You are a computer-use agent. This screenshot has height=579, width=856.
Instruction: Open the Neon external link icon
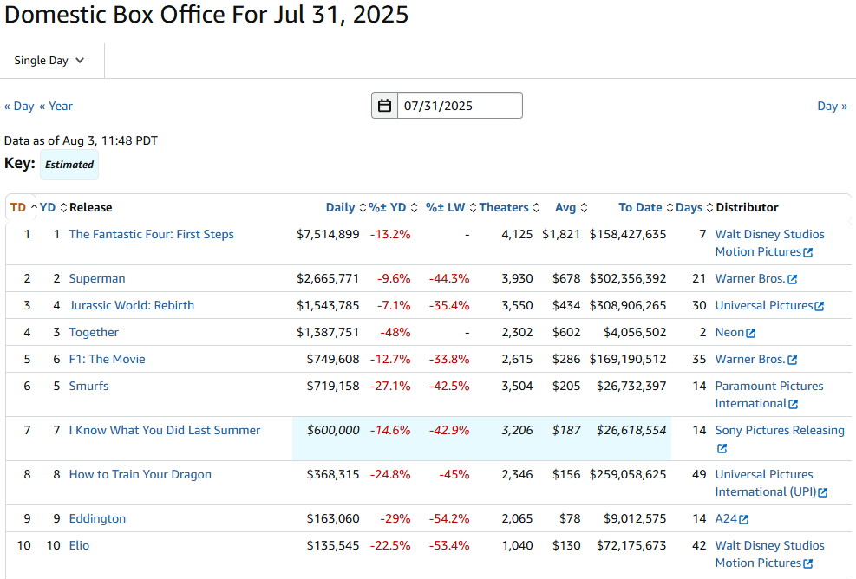(x=751, y=333)
